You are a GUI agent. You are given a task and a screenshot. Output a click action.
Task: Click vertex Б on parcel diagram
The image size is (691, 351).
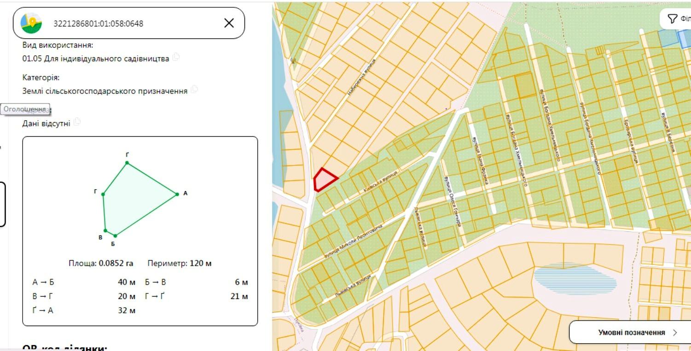coord(115,236)
